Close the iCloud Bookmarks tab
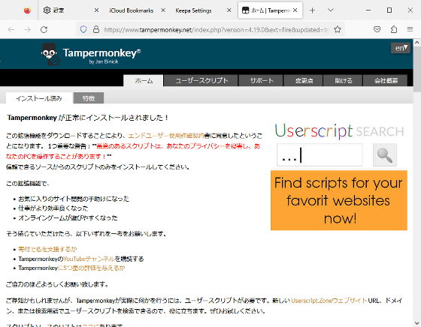 point(163,10)
